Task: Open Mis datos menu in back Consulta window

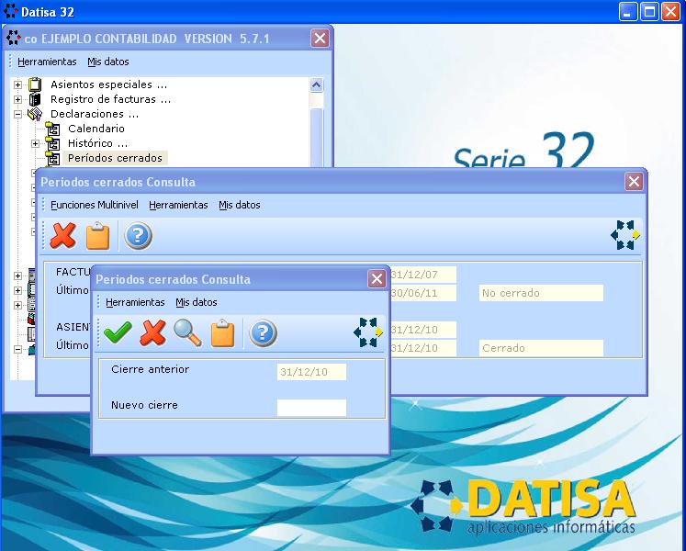Action: click(x=240, y=205)
